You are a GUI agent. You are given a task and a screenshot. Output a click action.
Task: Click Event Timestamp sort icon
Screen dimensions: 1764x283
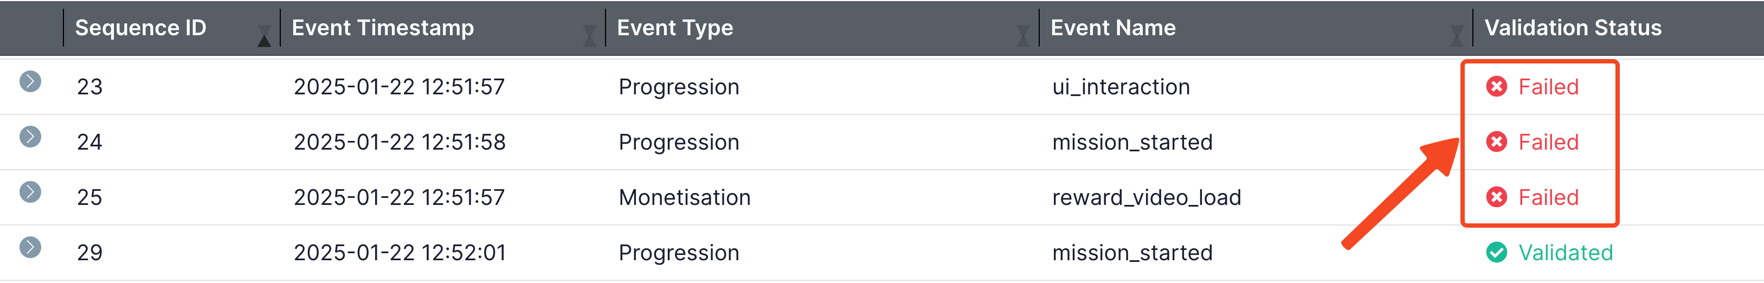[x=589, y=36]
